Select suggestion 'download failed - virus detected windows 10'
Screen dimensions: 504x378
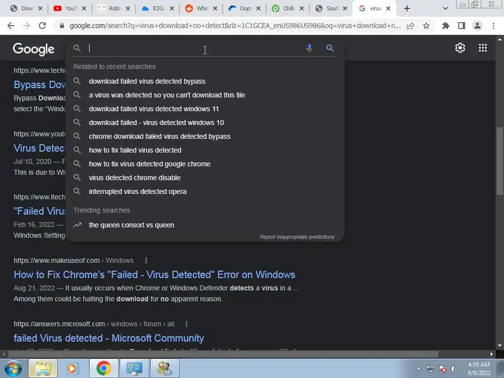coord(205,123)
